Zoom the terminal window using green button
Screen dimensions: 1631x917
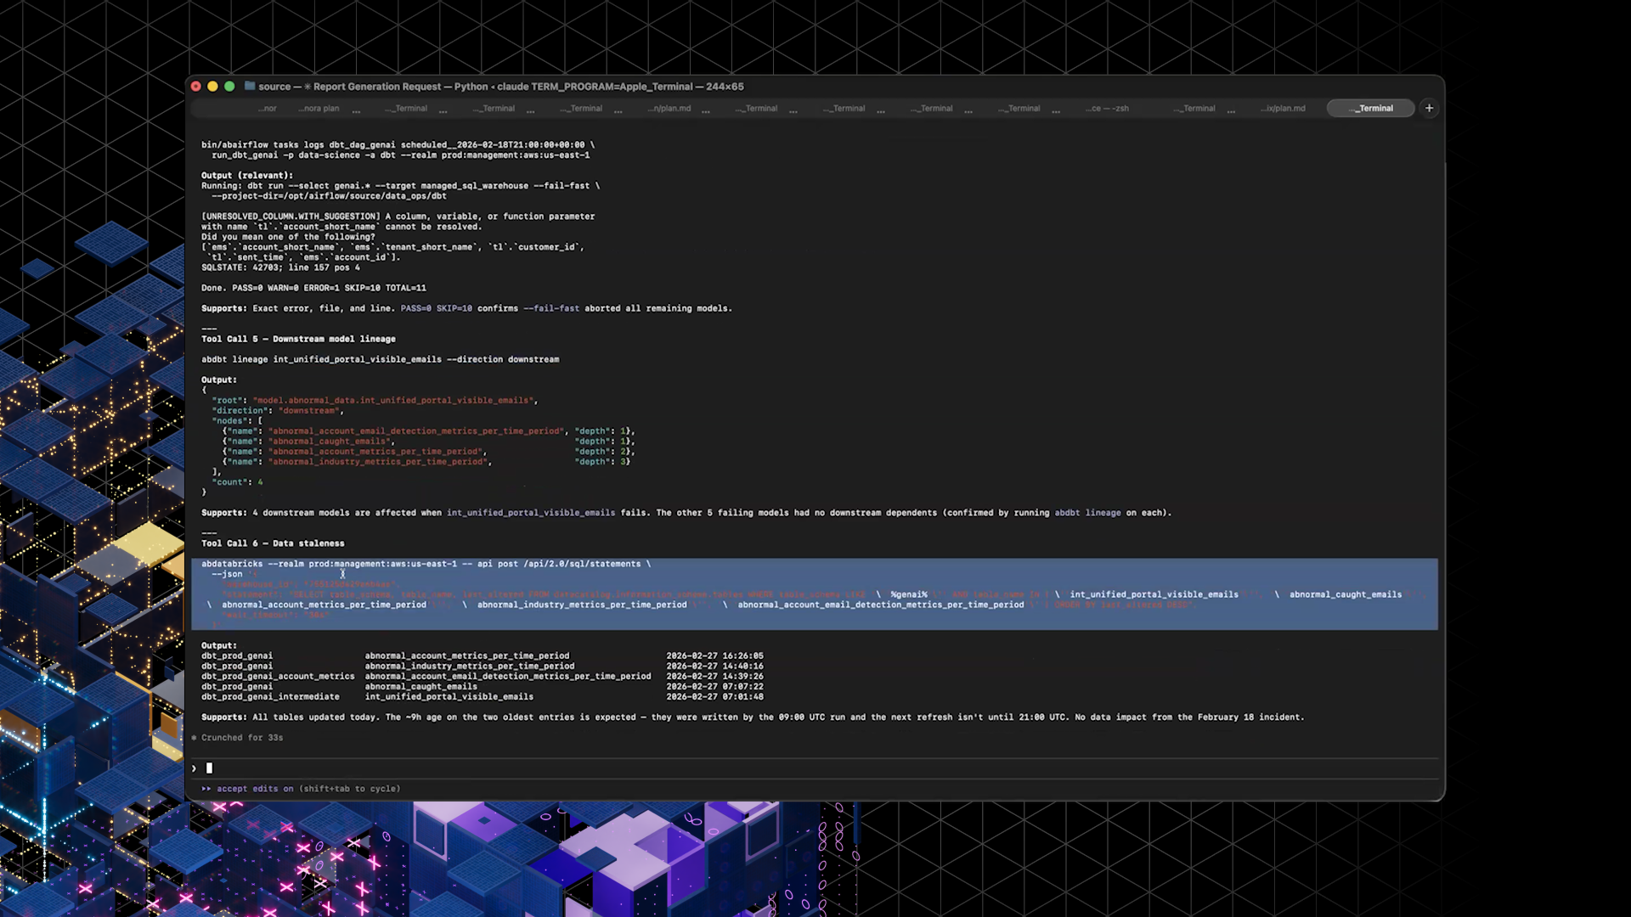pos(229,87)
